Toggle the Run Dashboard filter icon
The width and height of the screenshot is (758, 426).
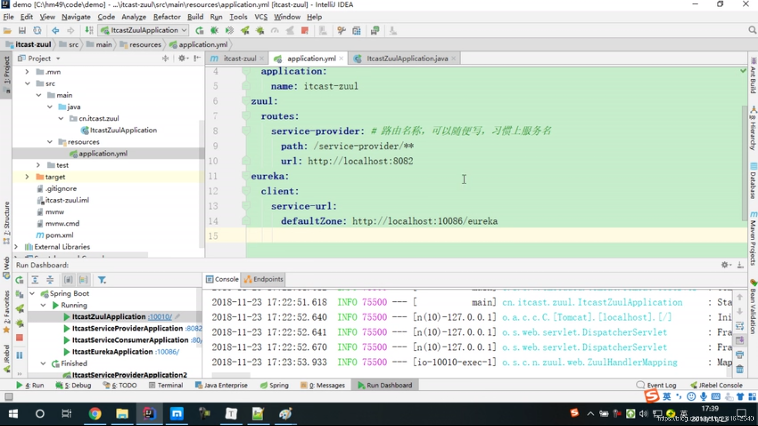(x=102, y=280)
